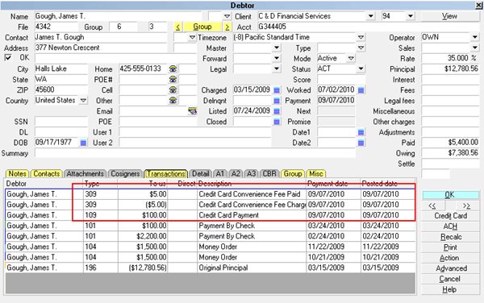Switch to the Notes tab
This screenshot has width=484, height=303.
click(17, 174)
